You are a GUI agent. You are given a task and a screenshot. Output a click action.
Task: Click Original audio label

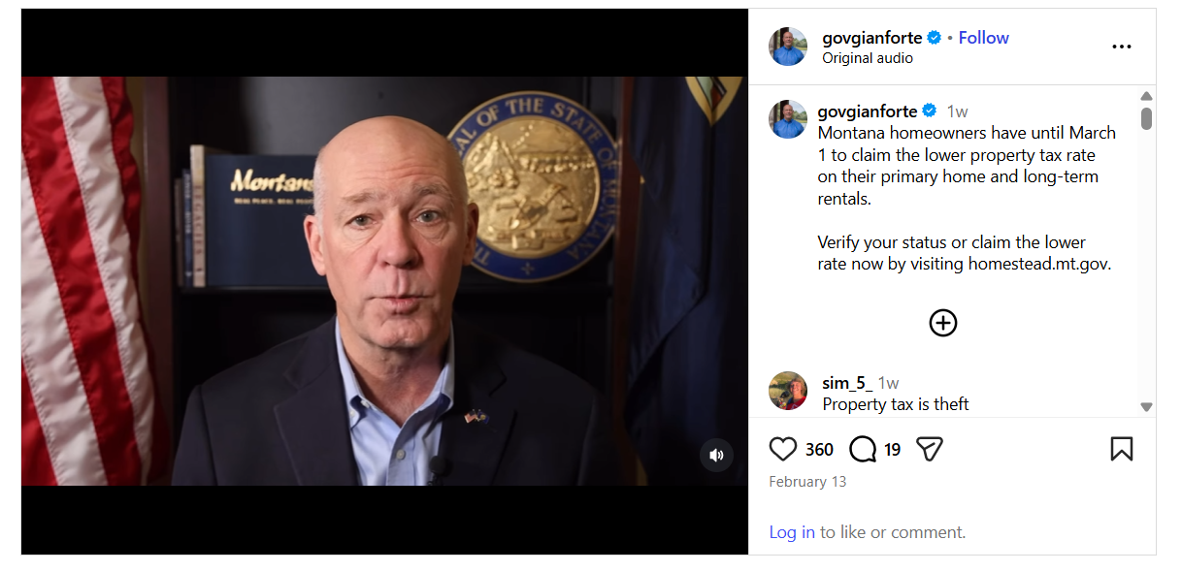coord(868,58)
